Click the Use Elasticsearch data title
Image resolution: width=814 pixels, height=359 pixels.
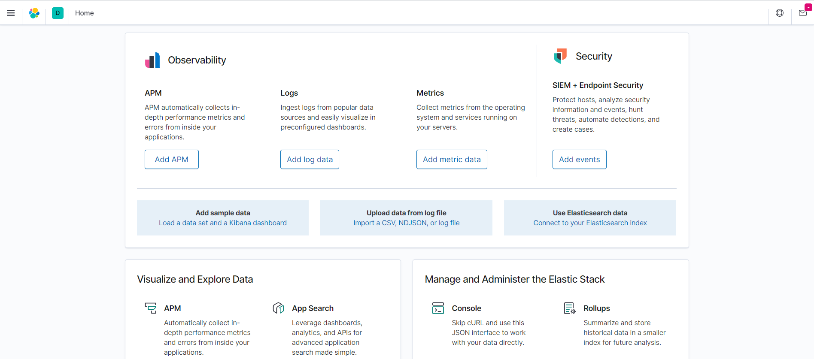(590, 213)
